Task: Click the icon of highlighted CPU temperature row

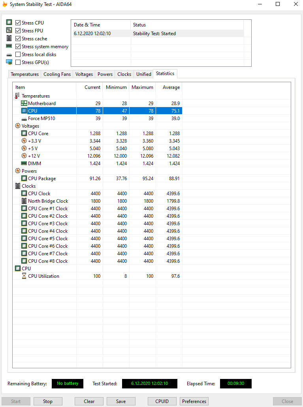Action: point(24,111)
